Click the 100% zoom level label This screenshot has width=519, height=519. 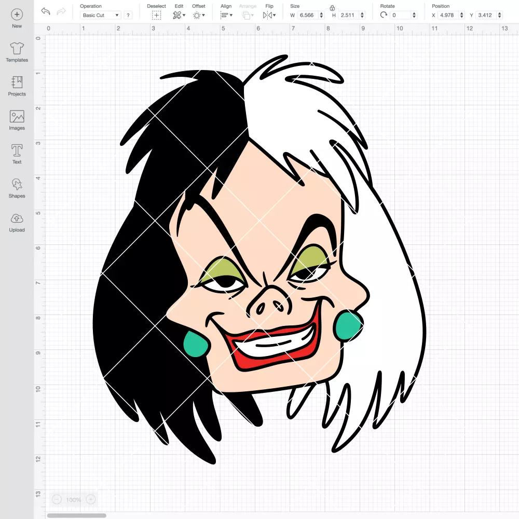74,500
